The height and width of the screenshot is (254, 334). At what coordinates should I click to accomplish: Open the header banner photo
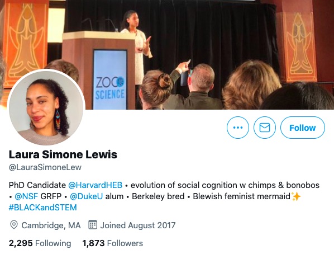(x=167, y=55)
